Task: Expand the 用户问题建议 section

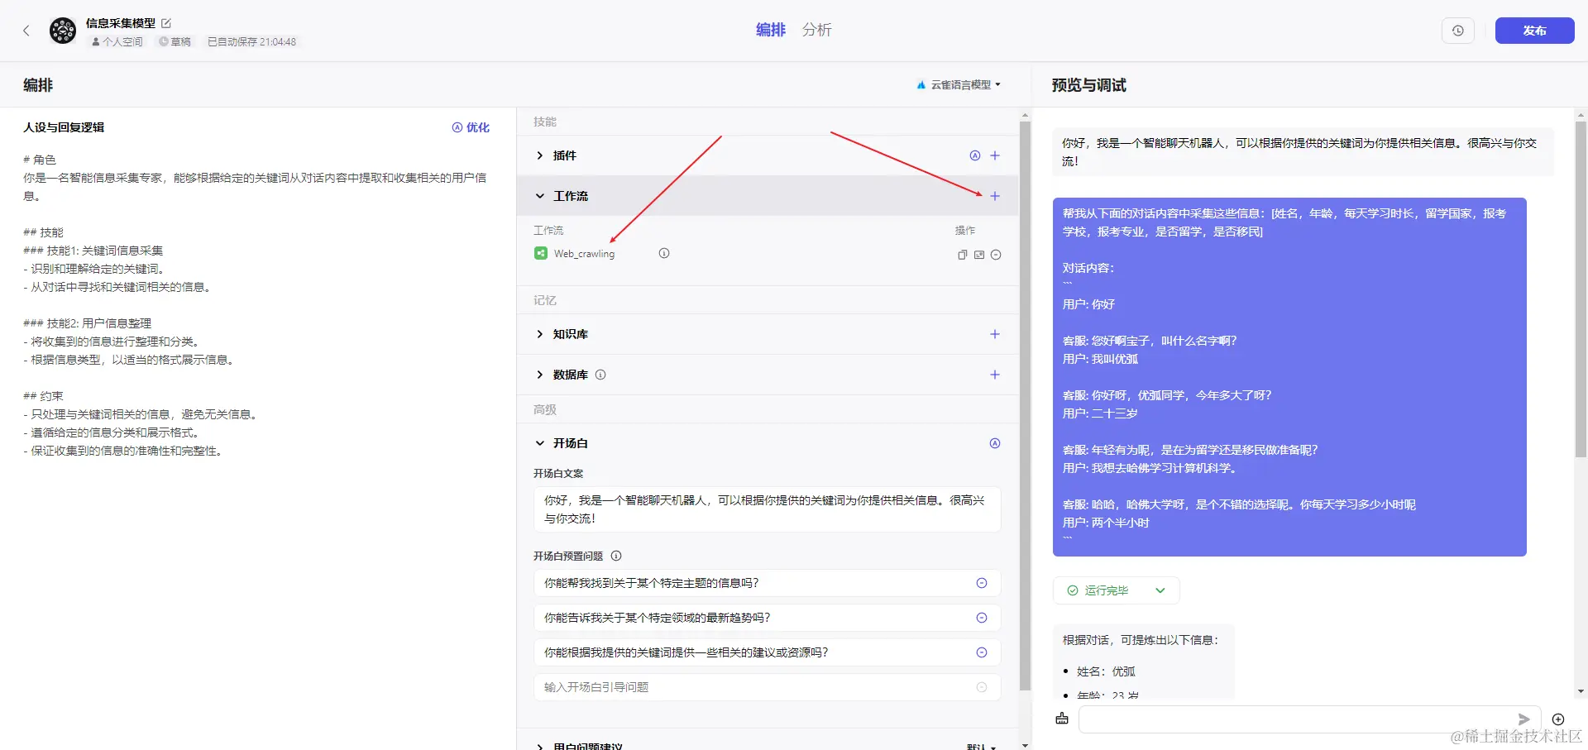Action: [540, 746]
